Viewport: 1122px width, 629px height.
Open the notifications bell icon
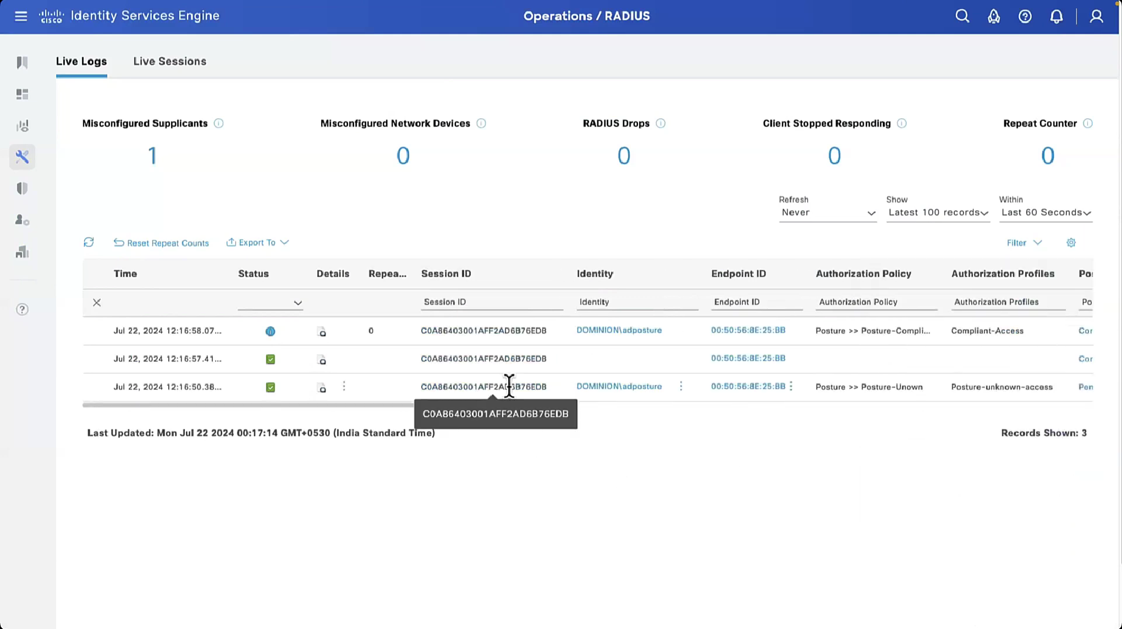click(1056, 16)
